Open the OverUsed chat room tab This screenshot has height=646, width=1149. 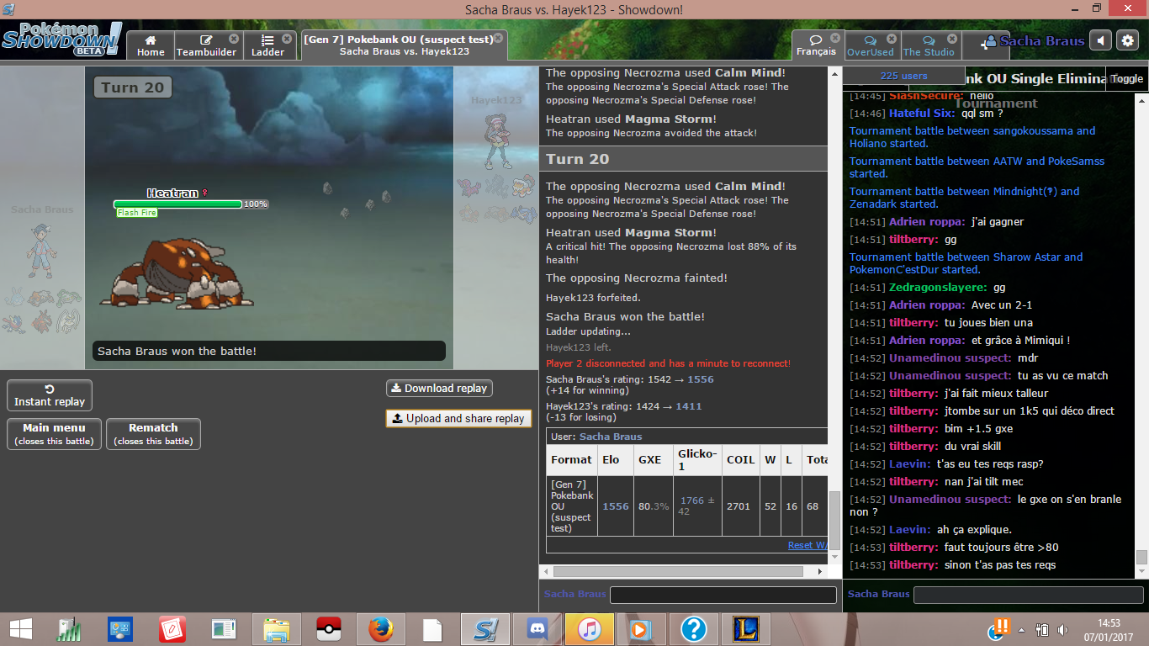pos(871,45)
